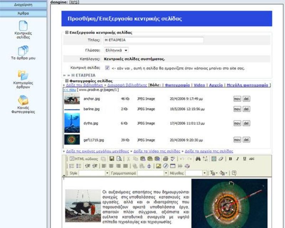Click the help question mark icon
This screenshot has width=285, height=228.
(234, 173)
